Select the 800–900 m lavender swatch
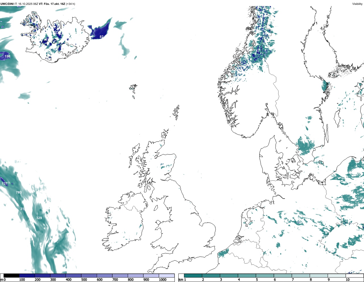This screenshot has width=364, height=282. tap(135, 275)
